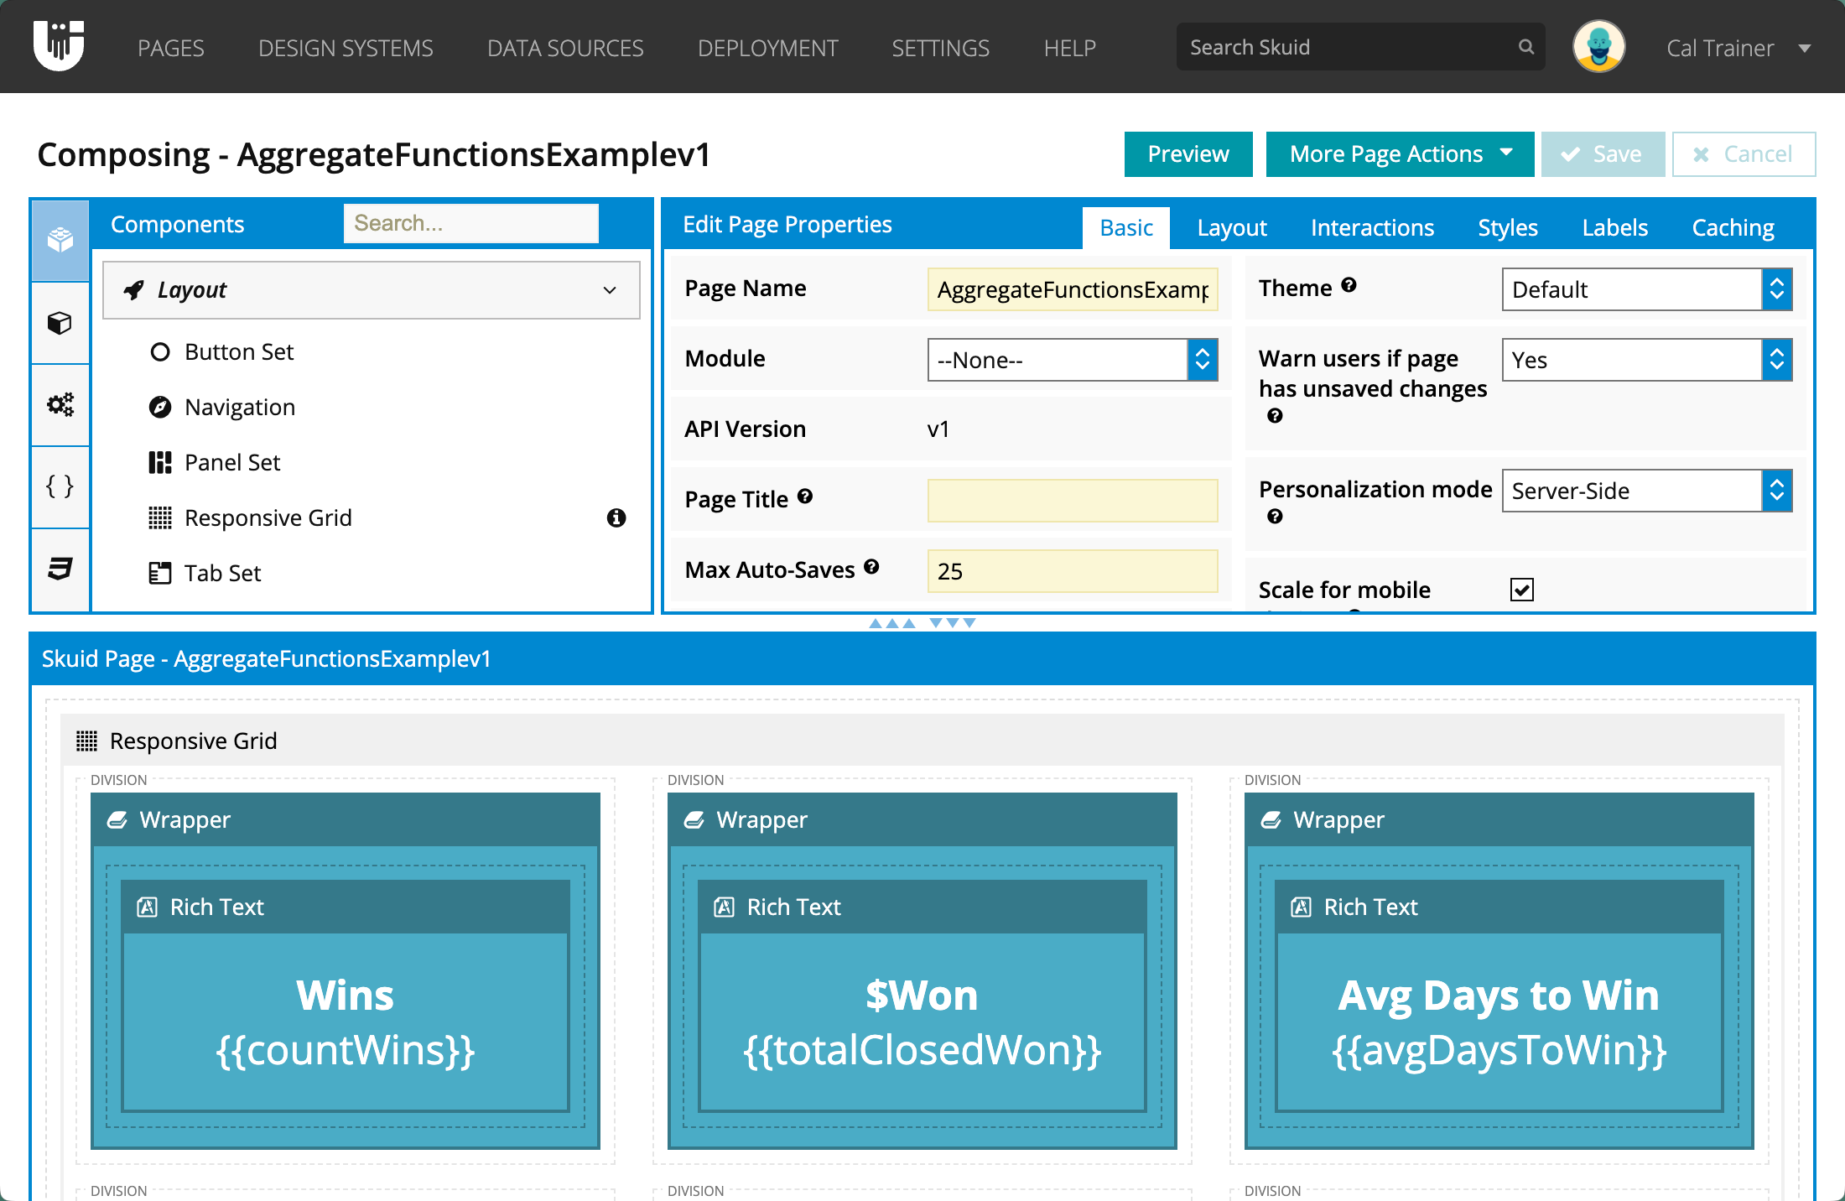Click the Rich Text icon above $Won

[724, 907]
